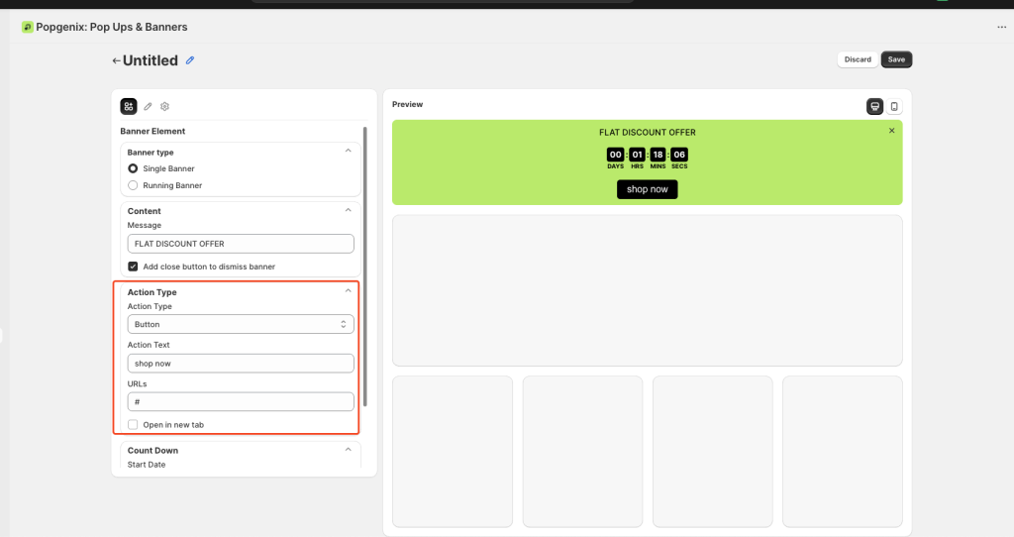Open the three-dot more options menu

click(1002, 27)
